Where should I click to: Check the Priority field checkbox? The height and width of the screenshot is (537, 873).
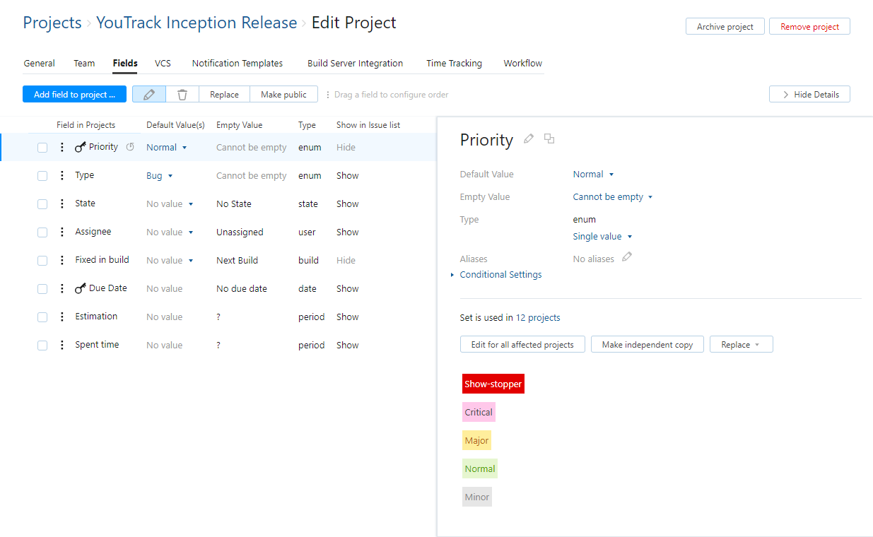point(42,148)
